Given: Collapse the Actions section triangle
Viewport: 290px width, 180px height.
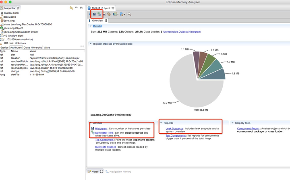Looking at the screenshot, I should tap(91, 123).
